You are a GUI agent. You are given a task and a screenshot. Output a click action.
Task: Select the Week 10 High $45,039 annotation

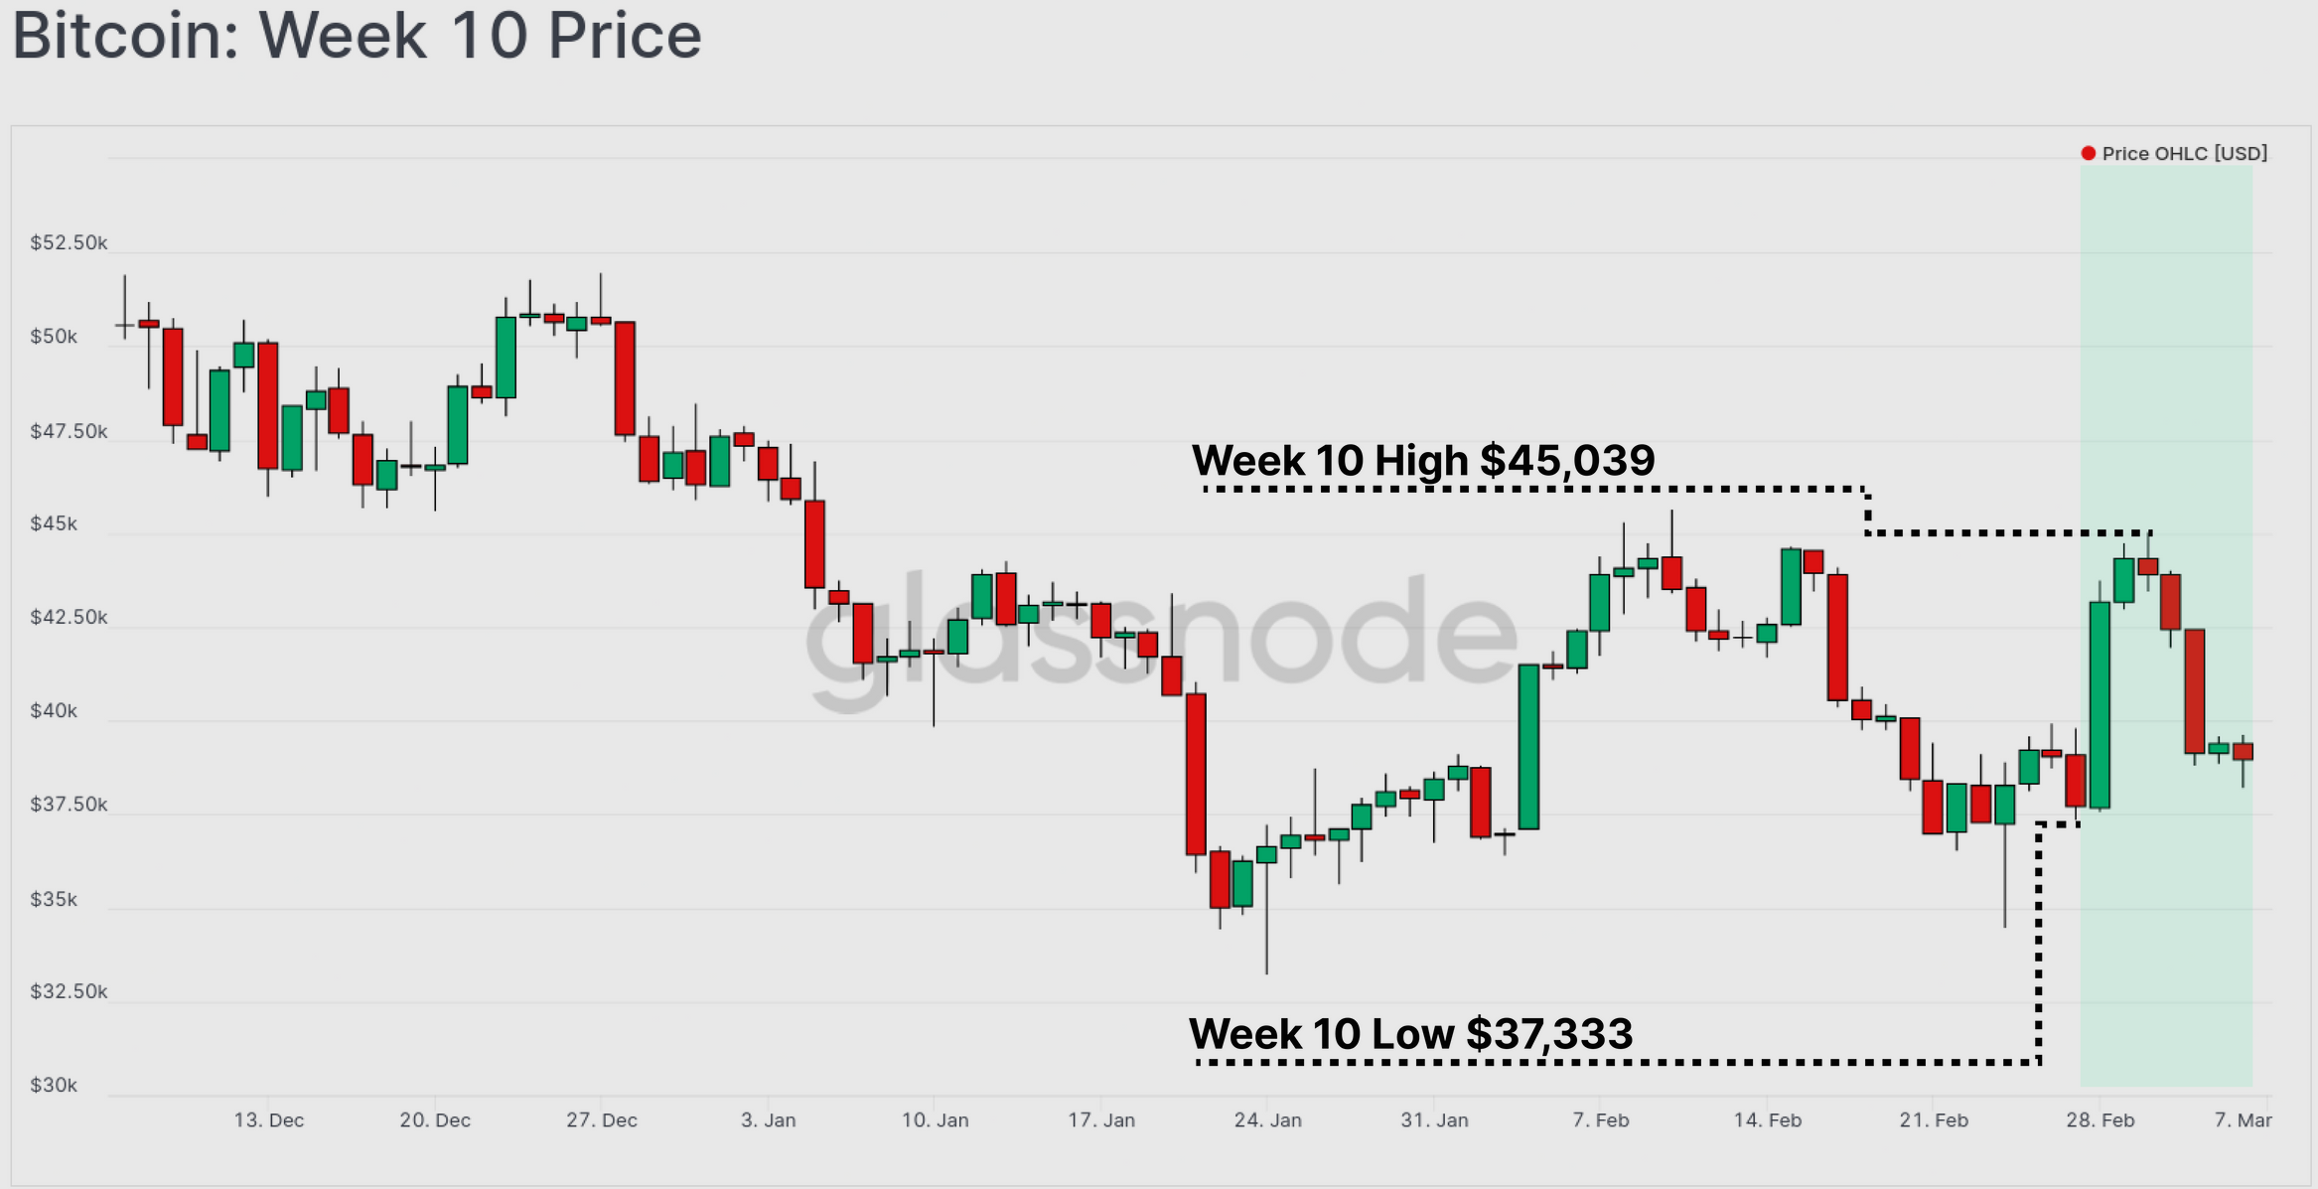coord(1422,461)
